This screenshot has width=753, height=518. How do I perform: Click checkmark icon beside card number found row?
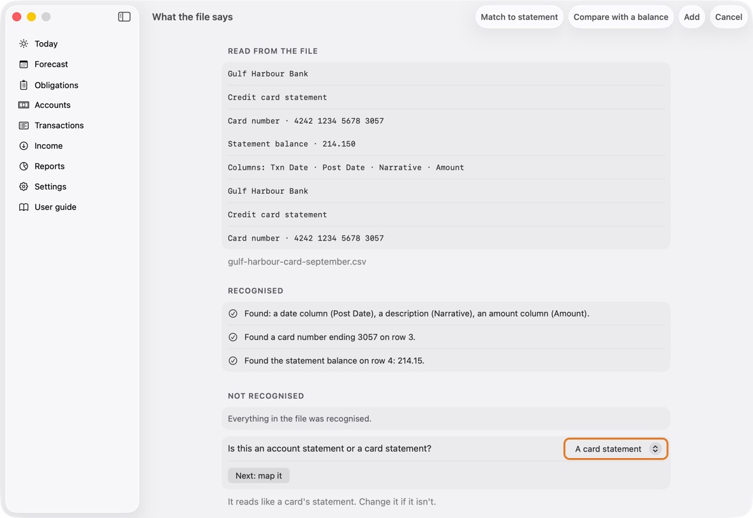pos(233,337)
